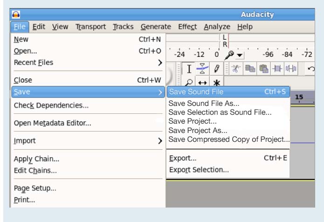Viewport: 324px width, 222px height.
Task: Expand the Import submenu
Action: pos(160,141)
